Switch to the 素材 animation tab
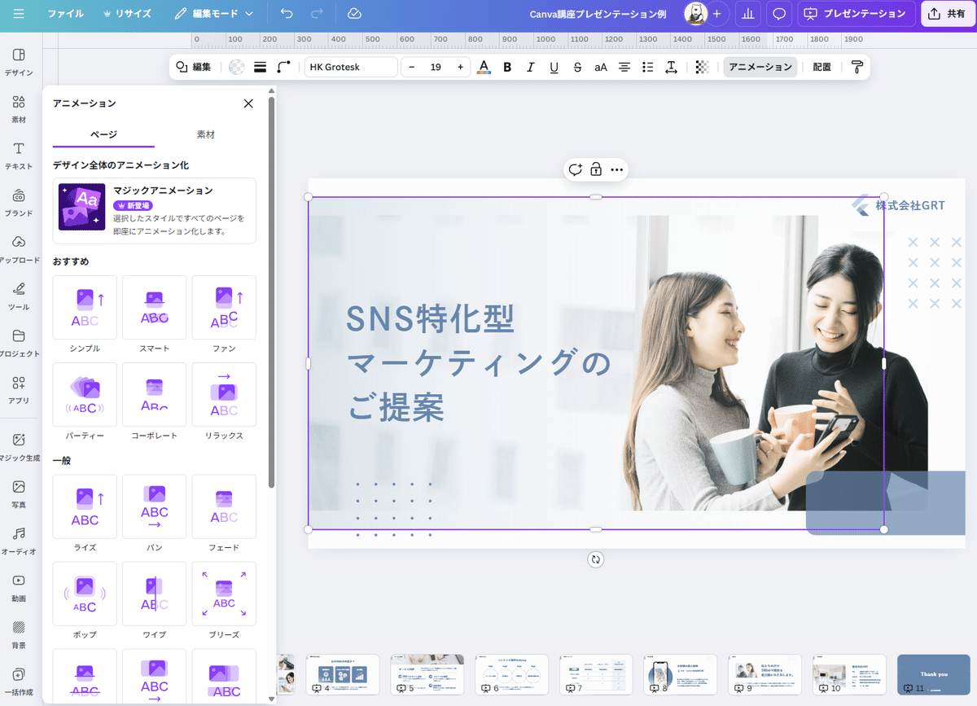This screenshot has height=706, width=977. point(205,134)
